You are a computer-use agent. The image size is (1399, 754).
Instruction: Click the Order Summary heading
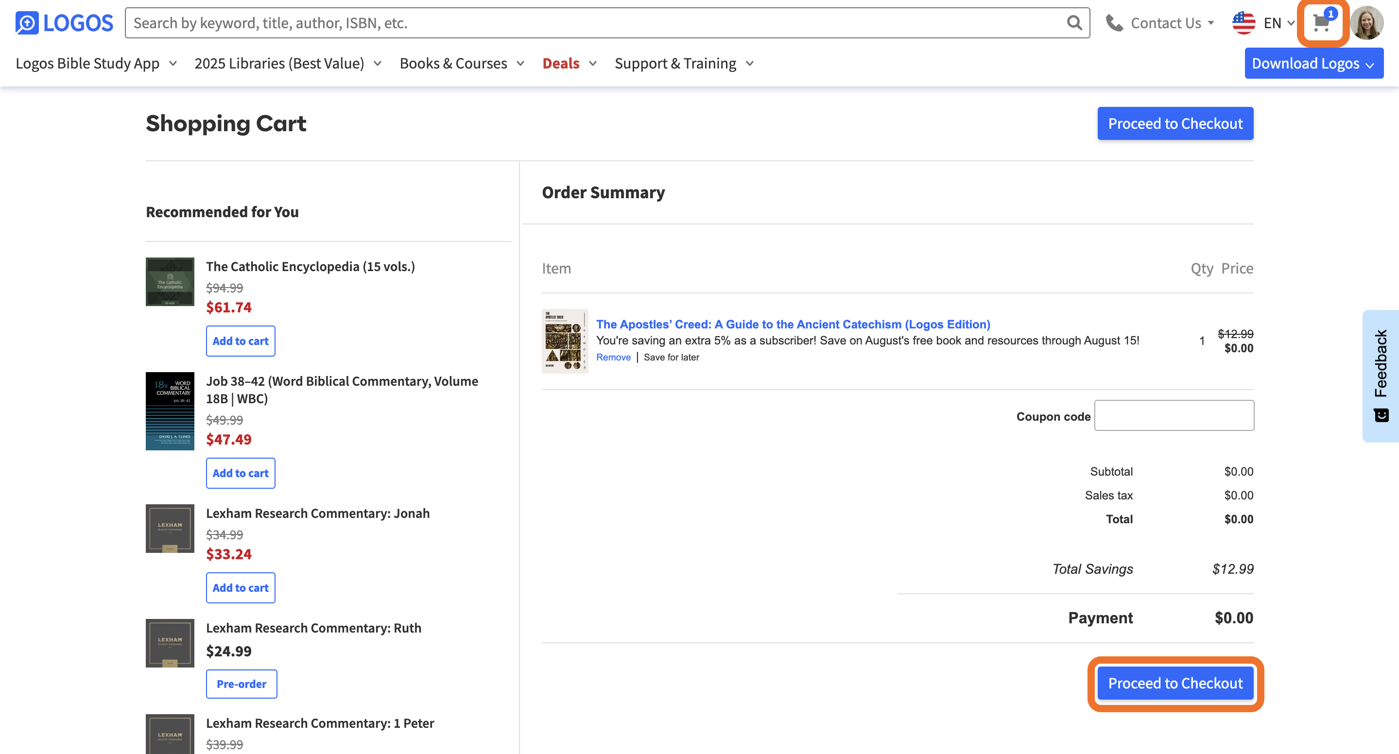(604, 192)
